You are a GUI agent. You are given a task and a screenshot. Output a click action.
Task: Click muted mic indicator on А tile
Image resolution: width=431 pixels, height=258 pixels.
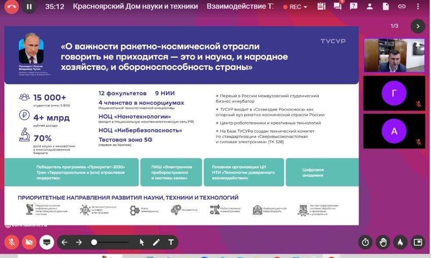[x=418, y=142]
